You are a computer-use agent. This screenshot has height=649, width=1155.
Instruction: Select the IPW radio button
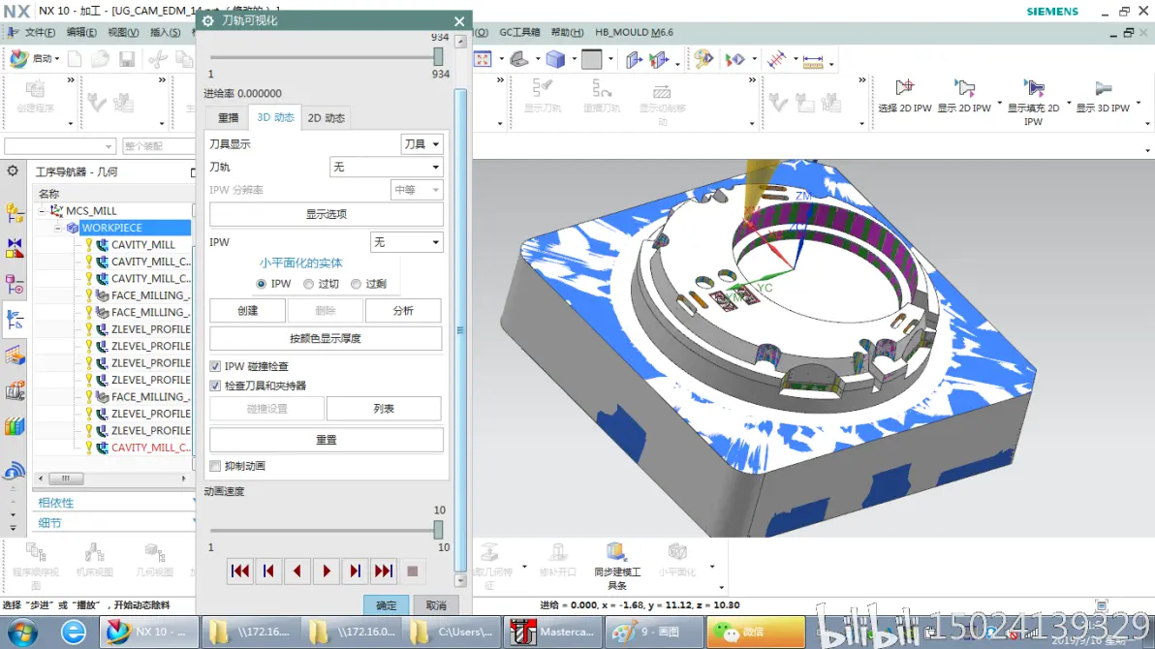coord(261,284)
